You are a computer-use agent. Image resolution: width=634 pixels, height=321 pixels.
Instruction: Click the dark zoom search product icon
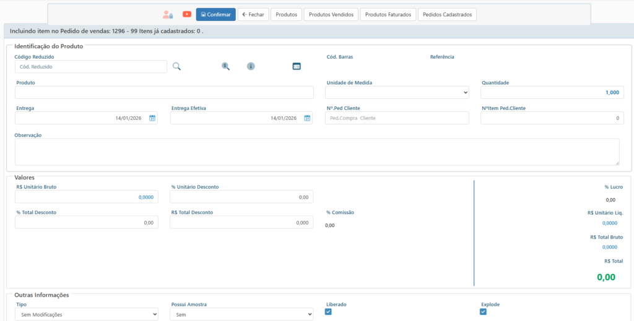point(226,66)
